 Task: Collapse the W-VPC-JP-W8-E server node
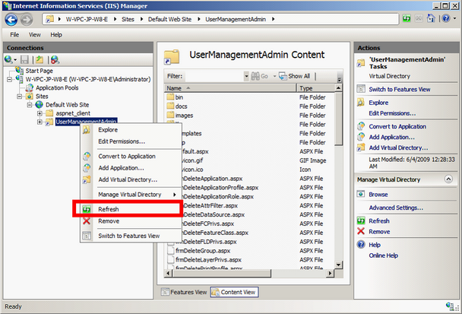10,79
